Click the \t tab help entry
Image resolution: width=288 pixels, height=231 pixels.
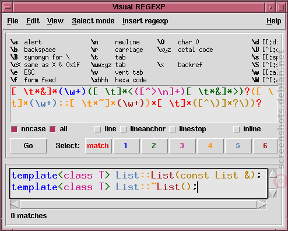[x=108, y=57]
